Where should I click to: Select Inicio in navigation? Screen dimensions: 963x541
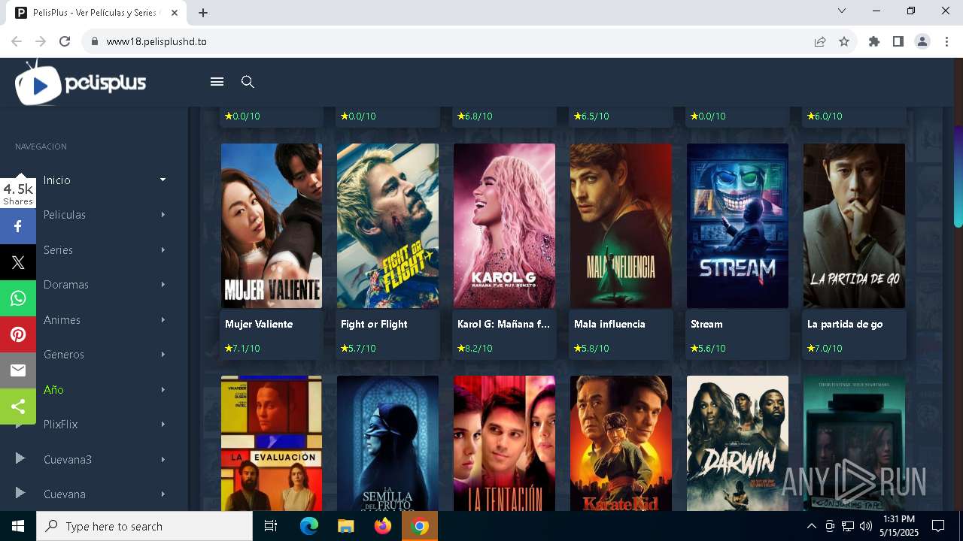click(57, 180)
